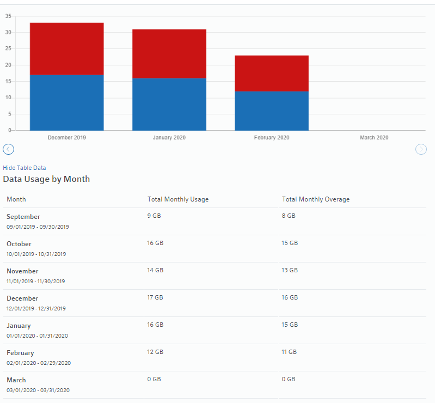Screen dimensions: 435x403
Task: Hide the table data
Action: [x=24, y=168]
